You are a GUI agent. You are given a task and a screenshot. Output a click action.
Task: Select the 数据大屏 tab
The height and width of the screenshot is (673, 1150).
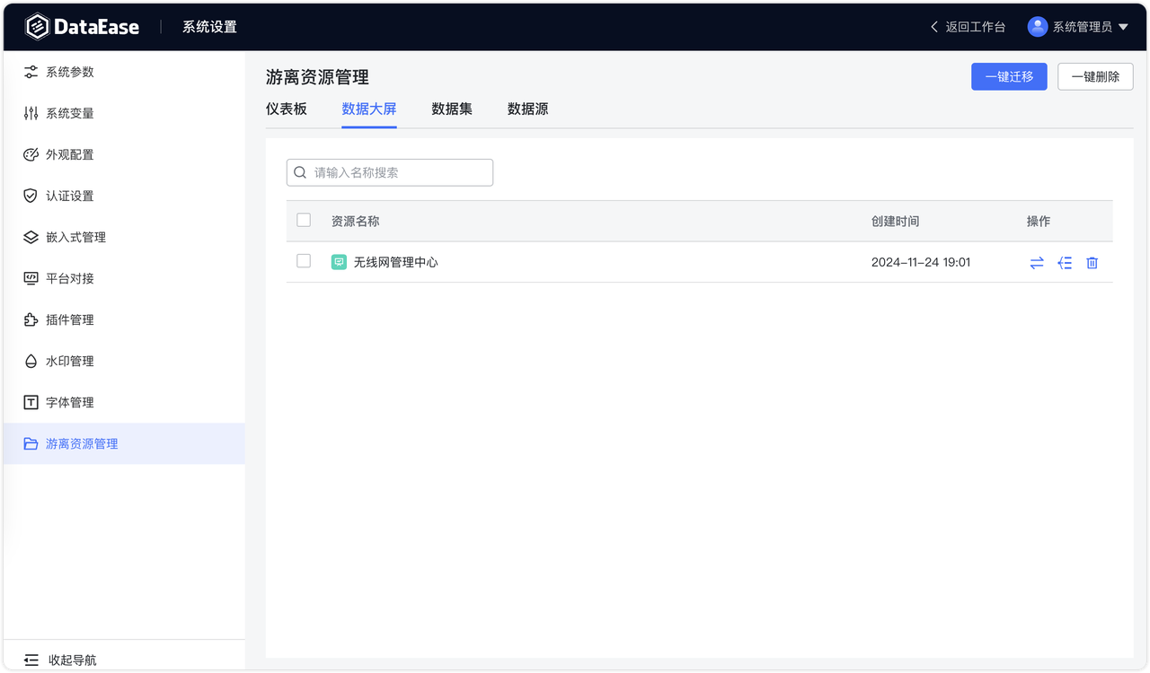(x=369, y=109)
